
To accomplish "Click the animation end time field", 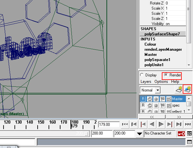I will click(124, 133).
